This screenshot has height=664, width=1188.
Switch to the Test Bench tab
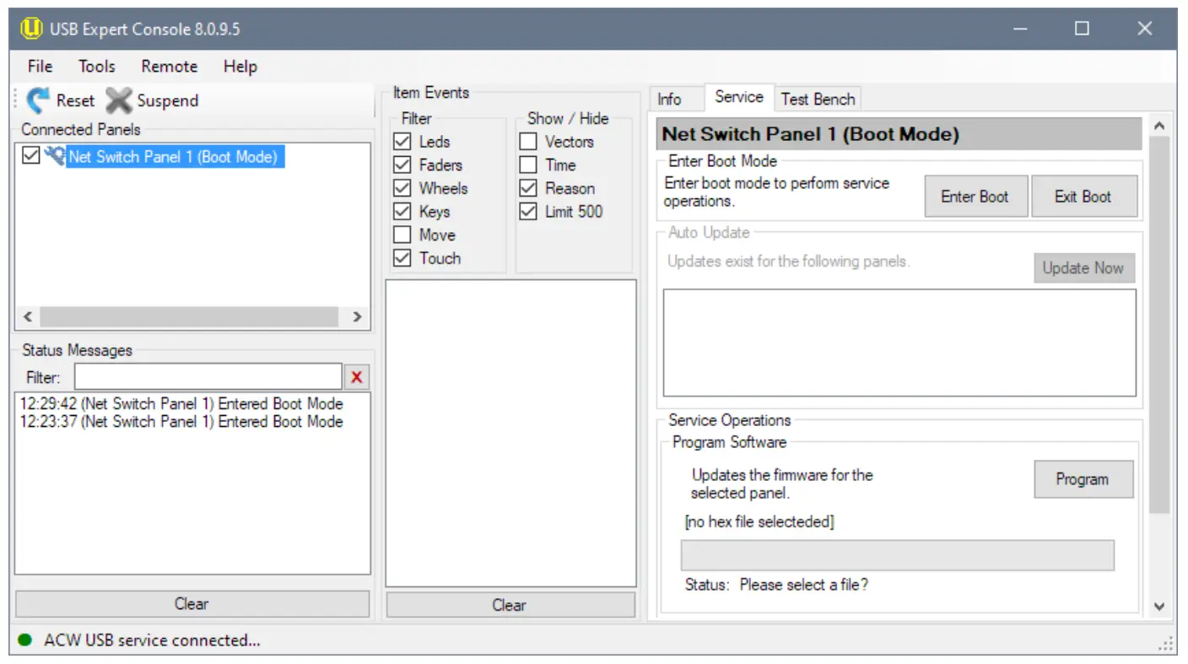coord(818,100)
